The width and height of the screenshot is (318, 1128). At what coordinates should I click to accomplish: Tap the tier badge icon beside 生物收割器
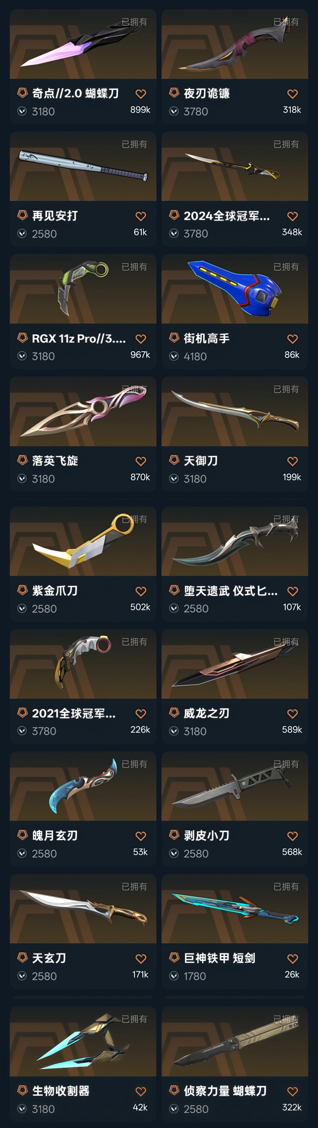pyautogui.click(x=22, y=1090)
